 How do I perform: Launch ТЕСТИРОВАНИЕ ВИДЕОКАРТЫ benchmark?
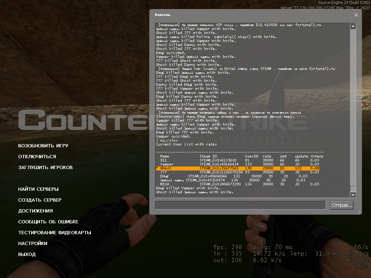point(55,233)
